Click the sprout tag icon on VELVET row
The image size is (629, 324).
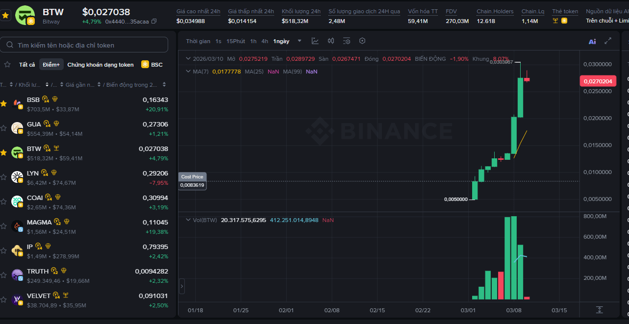pyautogui.click(x=65, y=296)
